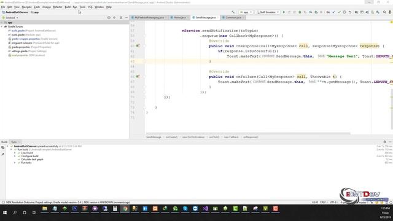
Task: Click the Make Project hammer icon
Action: (233, 12)
